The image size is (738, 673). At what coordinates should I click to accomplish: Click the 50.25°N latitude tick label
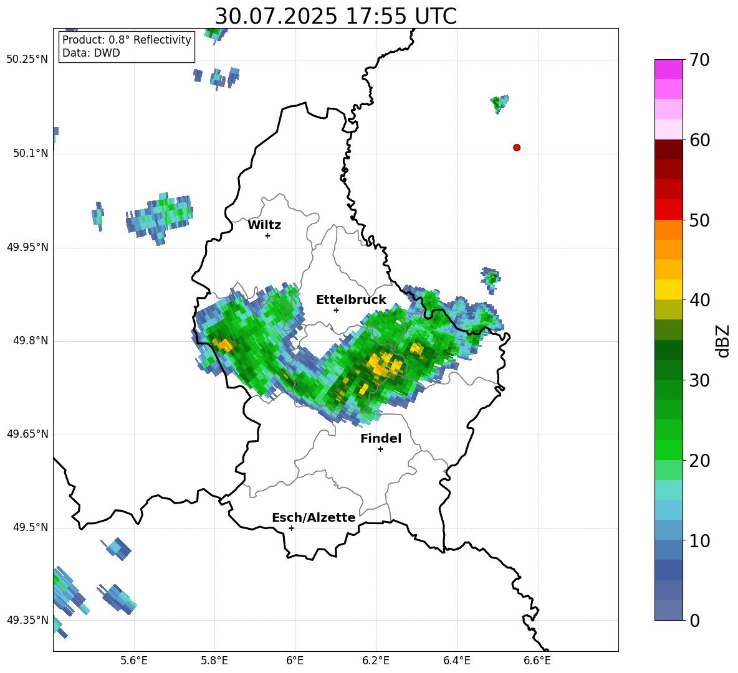point(27,60)
